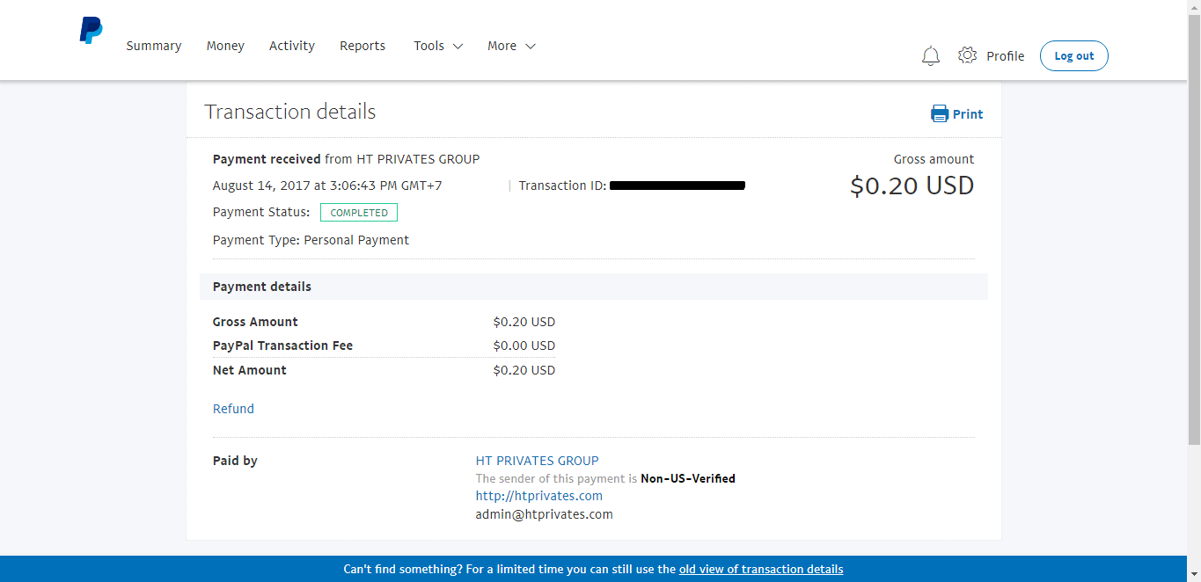The width and height of the screenshot is (1201, 582).
Task: Switch to the Activity tab
Action: pyautogui.click(x=292, y=46)
